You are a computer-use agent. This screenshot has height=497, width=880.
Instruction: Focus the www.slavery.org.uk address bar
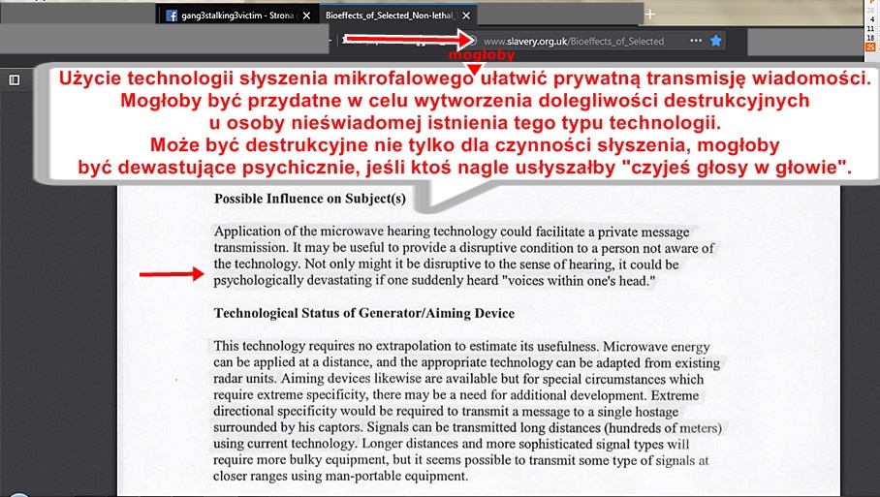tap(574, 41)
